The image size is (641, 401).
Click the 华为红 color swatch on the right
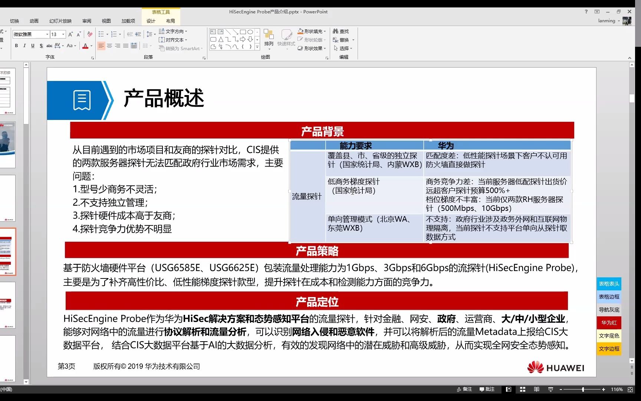pyautogui.click(x=609, y=323)
